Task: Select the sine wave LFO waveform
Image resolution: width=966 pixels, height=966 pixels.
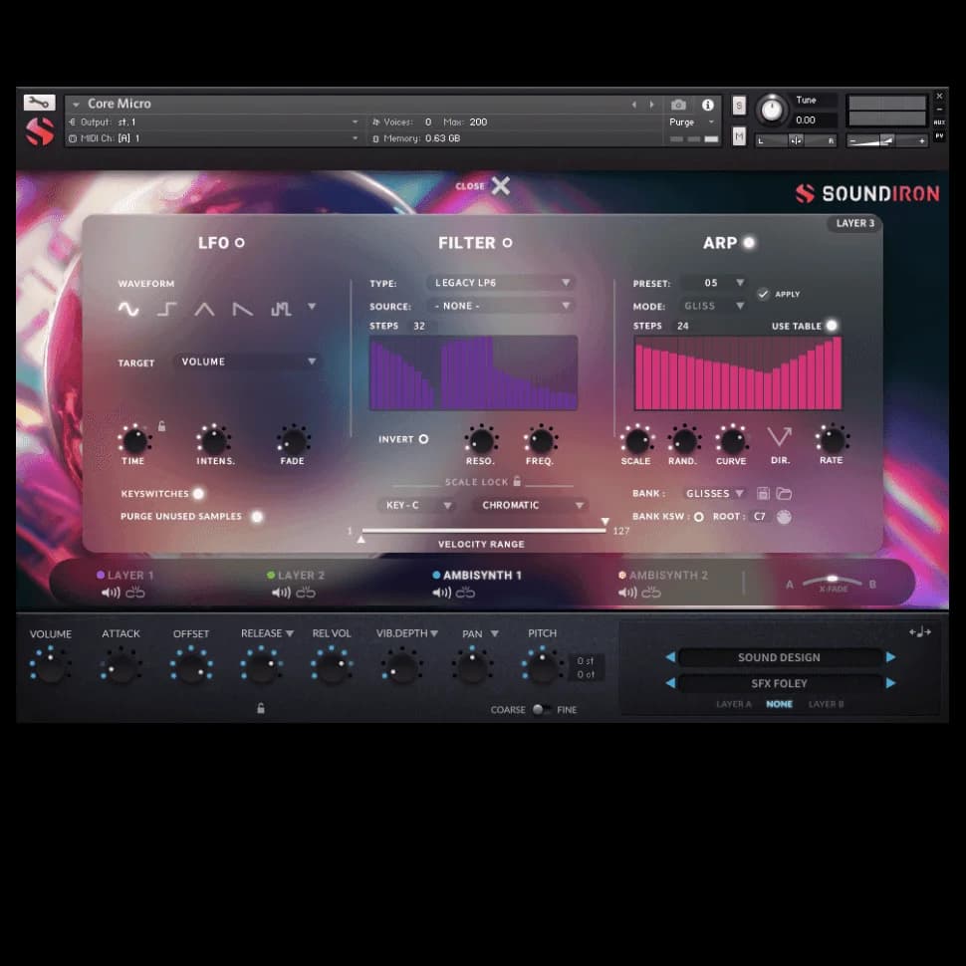Action: pos(128,309)
